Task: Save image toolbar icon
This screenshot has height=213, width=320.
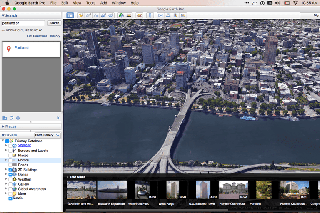Action: tap(176, 15)
